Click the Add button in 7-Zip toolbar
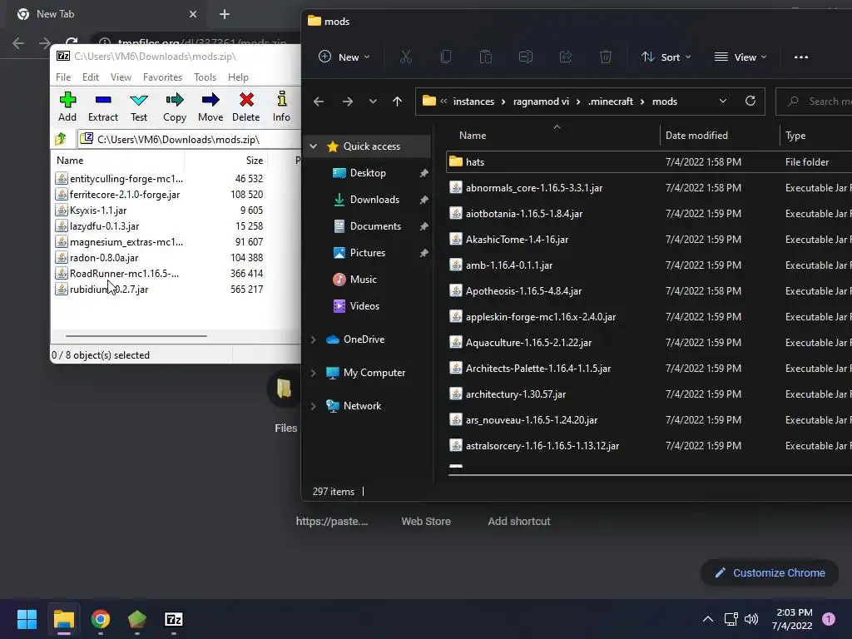852x639 pixels. 67,106
